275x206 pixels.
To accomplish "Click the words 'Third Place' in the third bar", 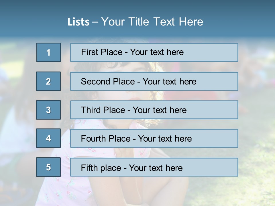I will [x=103, y=110].
